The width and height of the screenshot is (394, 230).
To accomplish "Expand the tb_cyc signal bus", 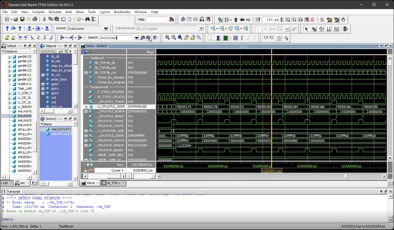I will coord(86,73).
